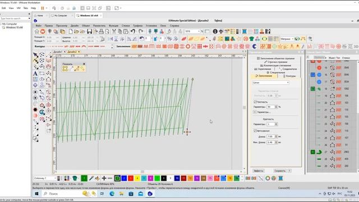Toggle the Плотность checkbox
The height and width of the screenshot is (202, 359).
(x=255, y=102)
